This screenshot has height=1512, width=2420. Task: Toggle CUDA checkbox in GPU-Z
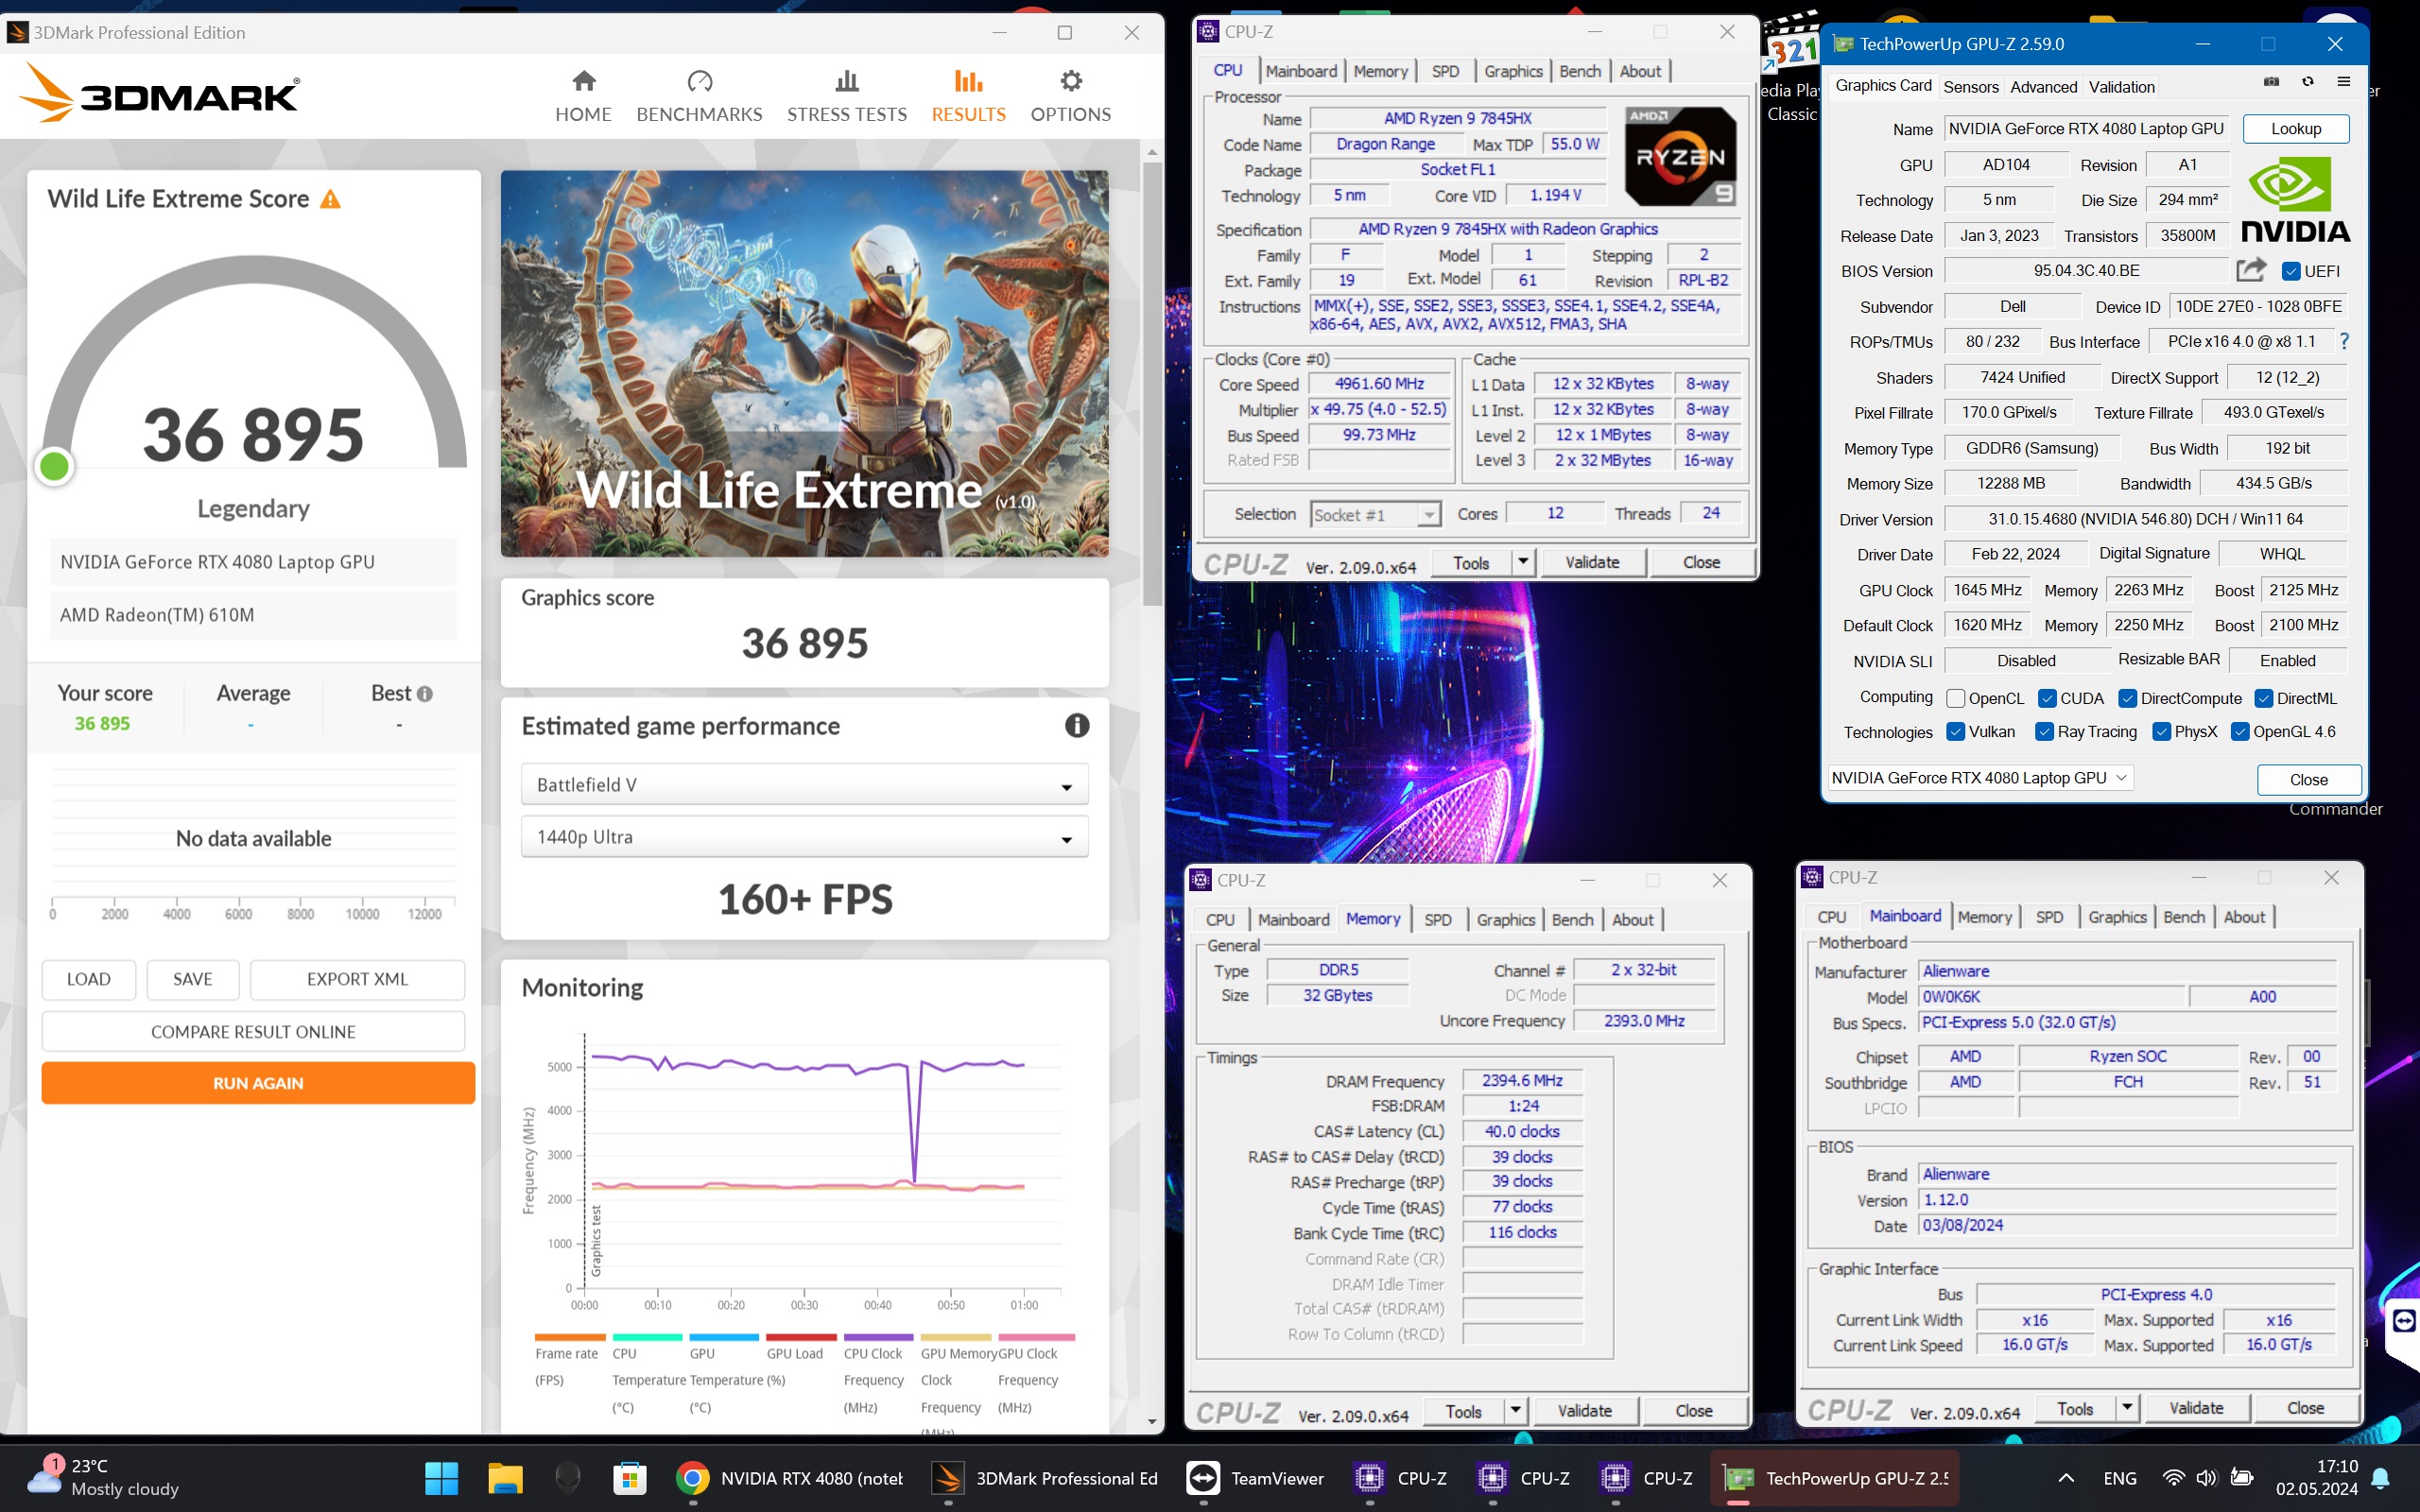[2047, 698]
